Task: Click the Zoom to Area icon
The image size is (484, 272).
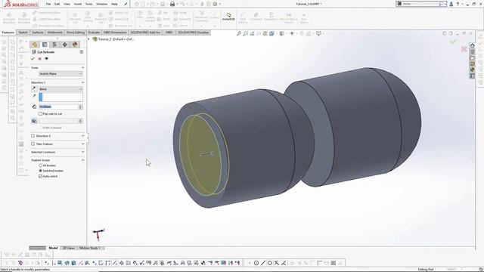Action: (x=245, y=33)
